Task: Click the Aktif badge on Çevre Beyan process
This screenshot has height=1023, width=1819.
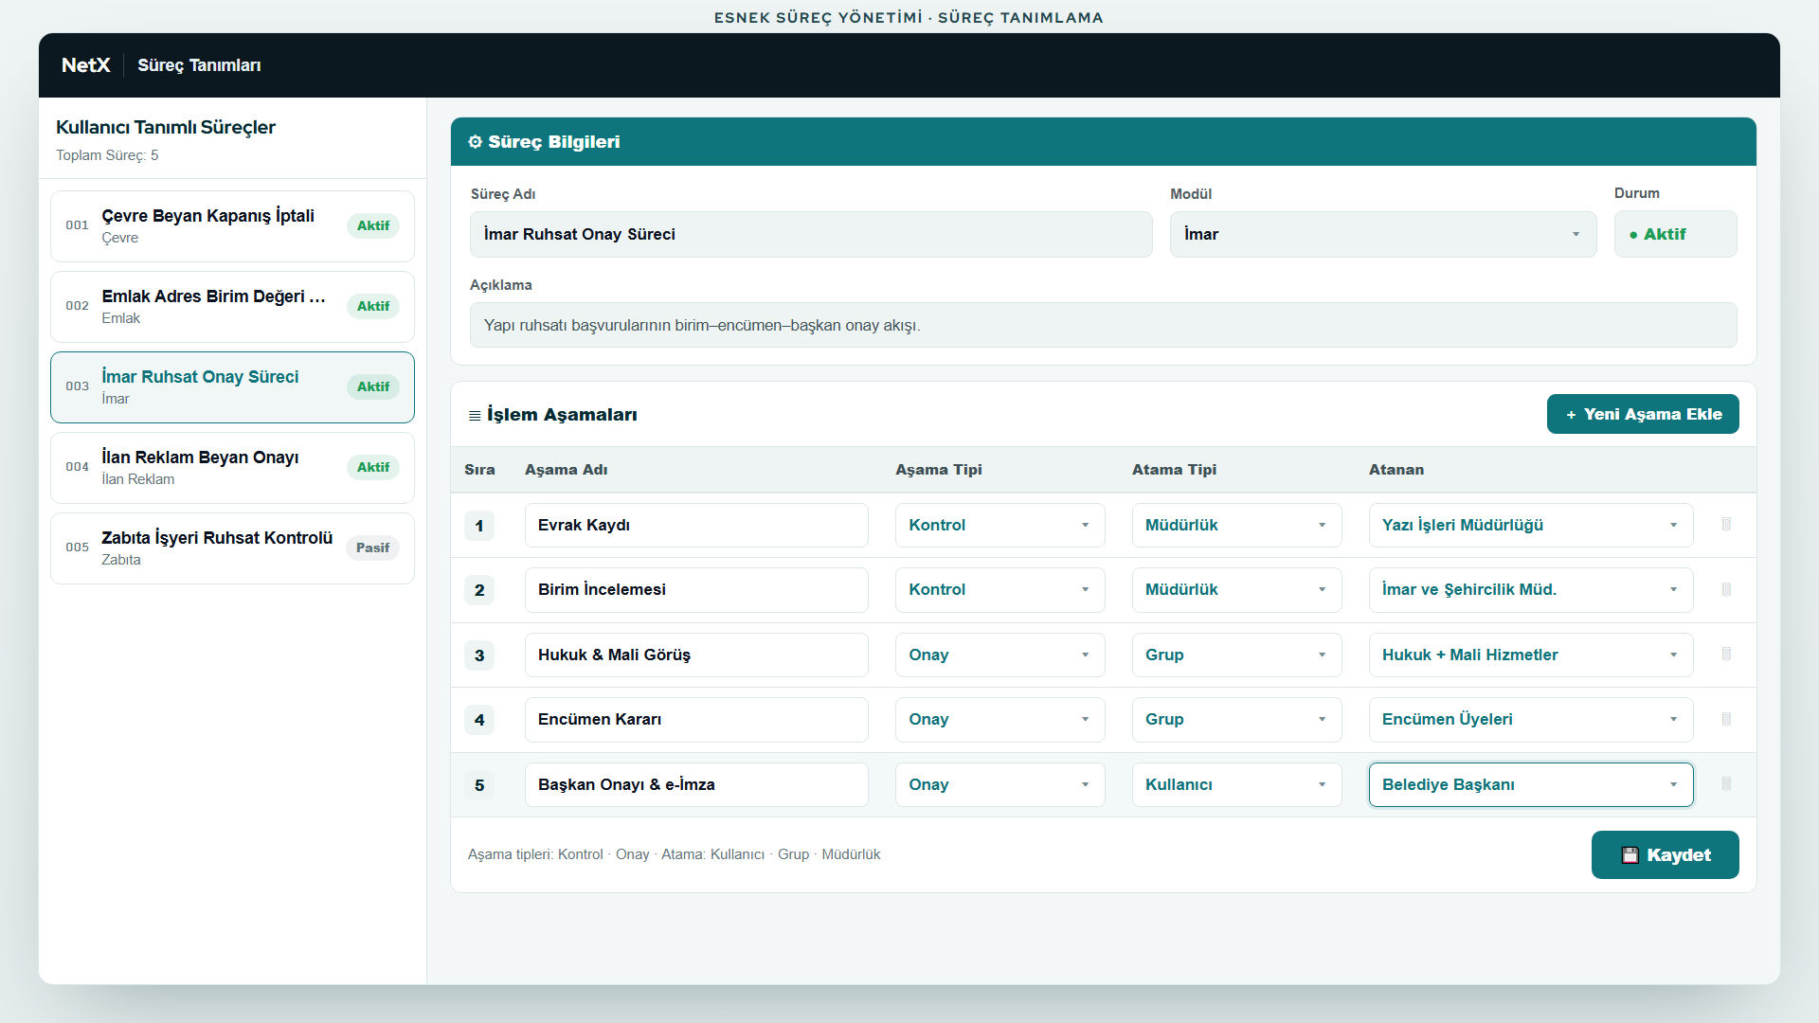Action: click(x=372, y=225)
